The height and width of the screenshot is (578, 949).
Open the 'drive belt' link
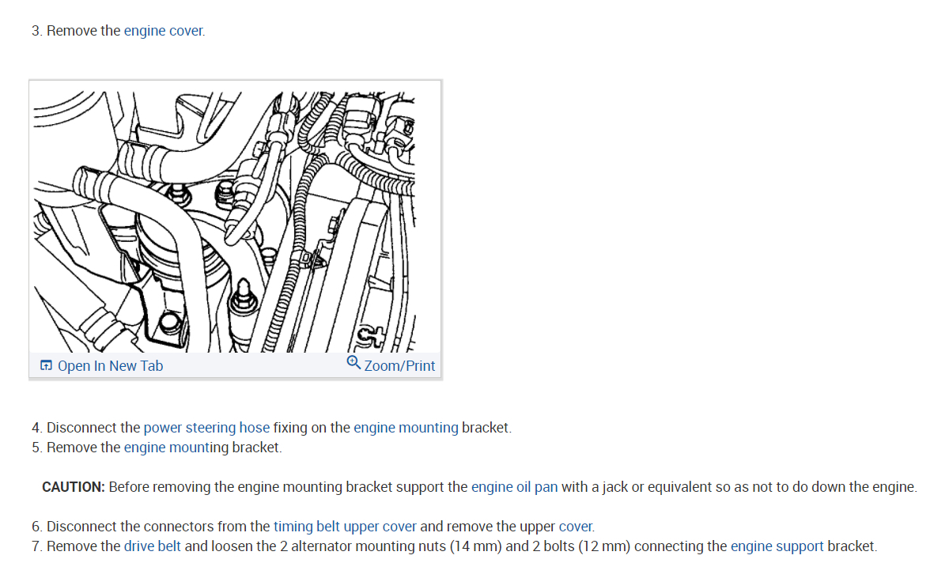tap(153, 546)
